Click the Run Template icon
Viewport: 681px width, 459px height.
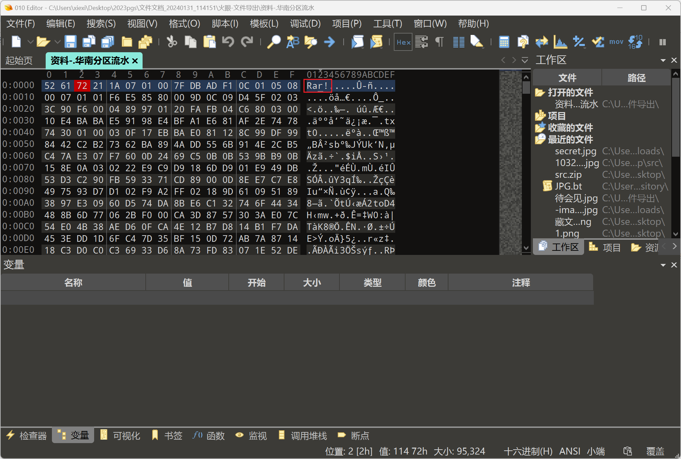pyautogui.click(x=376, y=42)
